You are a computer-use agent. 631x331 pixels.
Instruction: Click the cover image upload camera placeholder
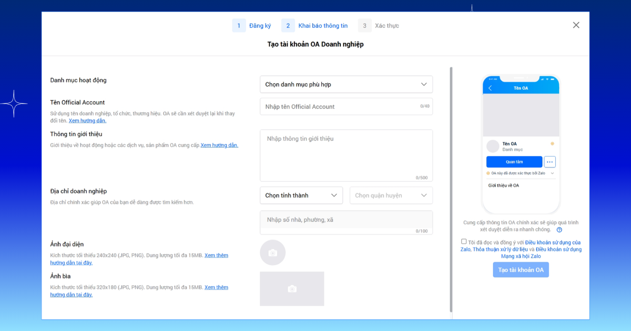[292, 288]
